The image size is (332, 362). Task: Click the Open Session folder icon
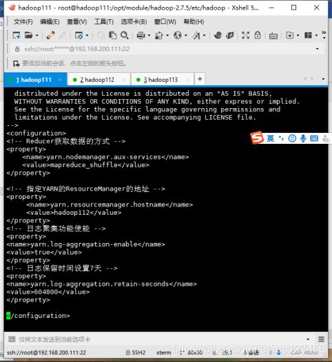pos(29,35)
